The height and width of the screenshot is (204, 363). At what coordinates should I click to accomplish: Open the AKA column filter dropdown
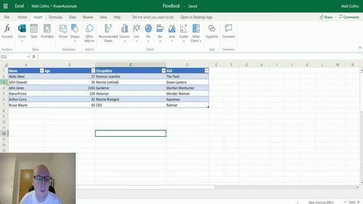click(x=206, y=70)
